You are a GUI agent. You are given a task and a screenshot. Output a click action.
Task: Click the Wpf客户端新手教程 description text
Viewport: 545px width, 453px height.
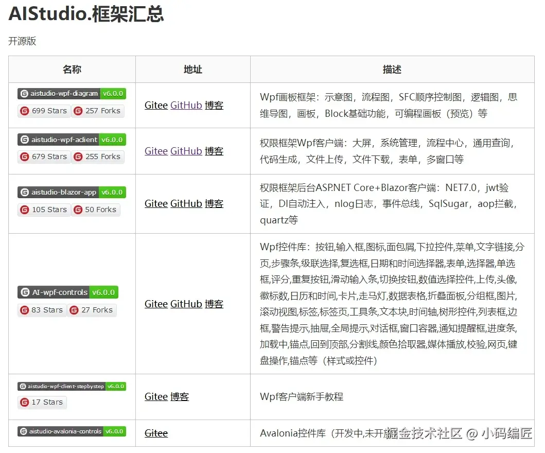302,397
